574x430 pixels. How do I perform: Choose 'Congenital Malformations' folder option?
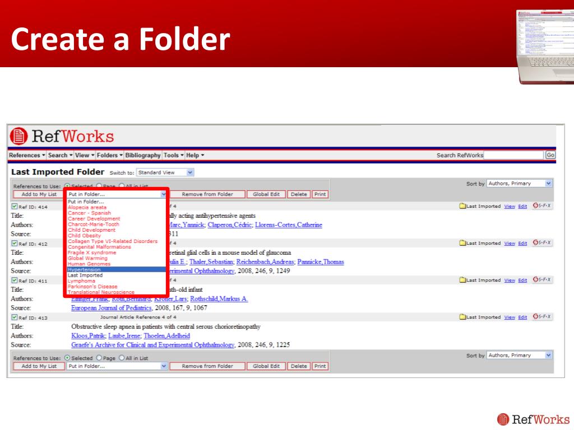pyautogui.click(x=99, y=247)
